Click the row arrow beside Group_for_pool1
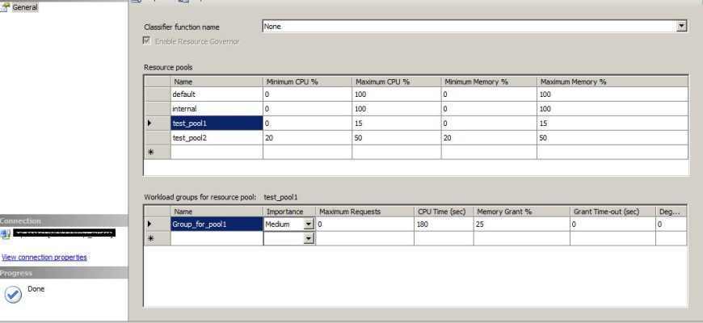This screenshot has width=703, height=323. (151, 224)
